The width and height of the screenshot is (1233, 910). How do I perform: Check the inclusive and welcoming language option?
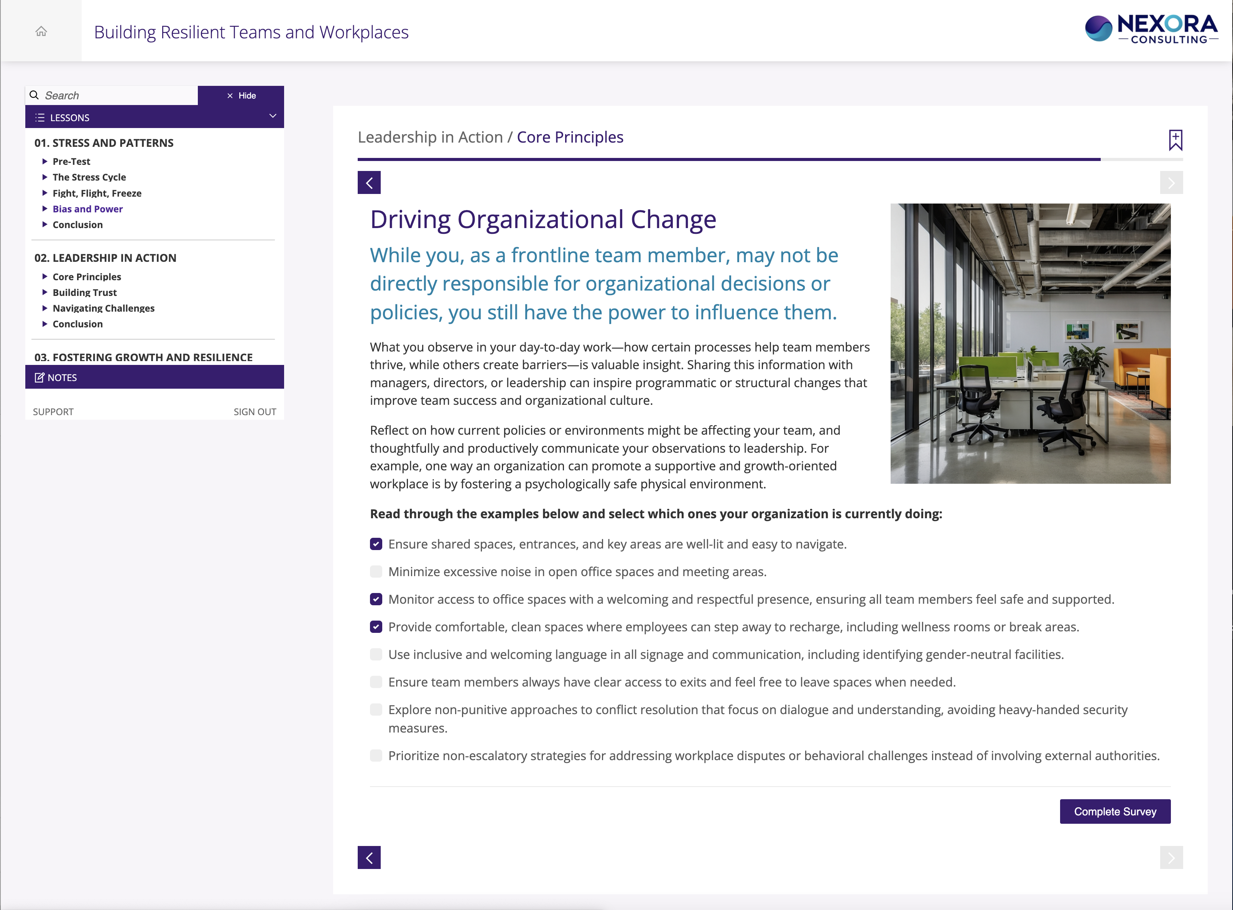(376, 654)
